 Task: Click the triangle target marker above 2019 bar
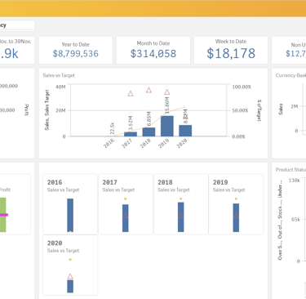(x=167, y=92)
